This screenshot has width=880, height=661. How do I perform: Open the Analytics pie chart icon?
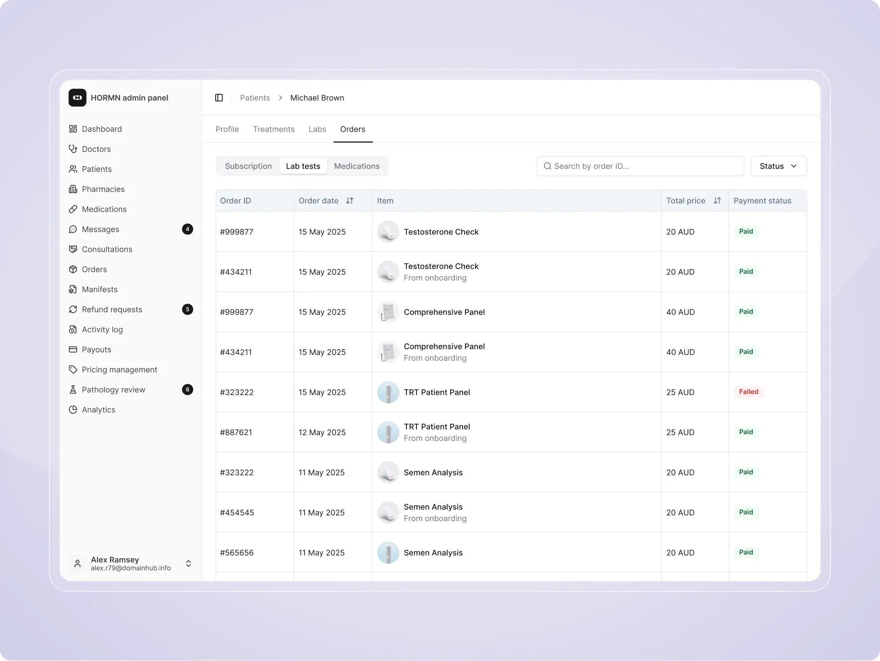pyautogui.click(x=73, y=410)
